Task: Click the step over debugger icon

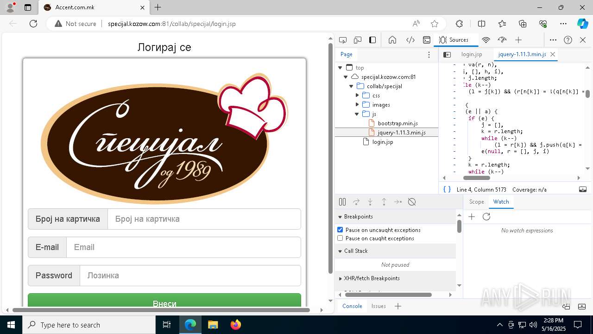Action: [356, 202]
